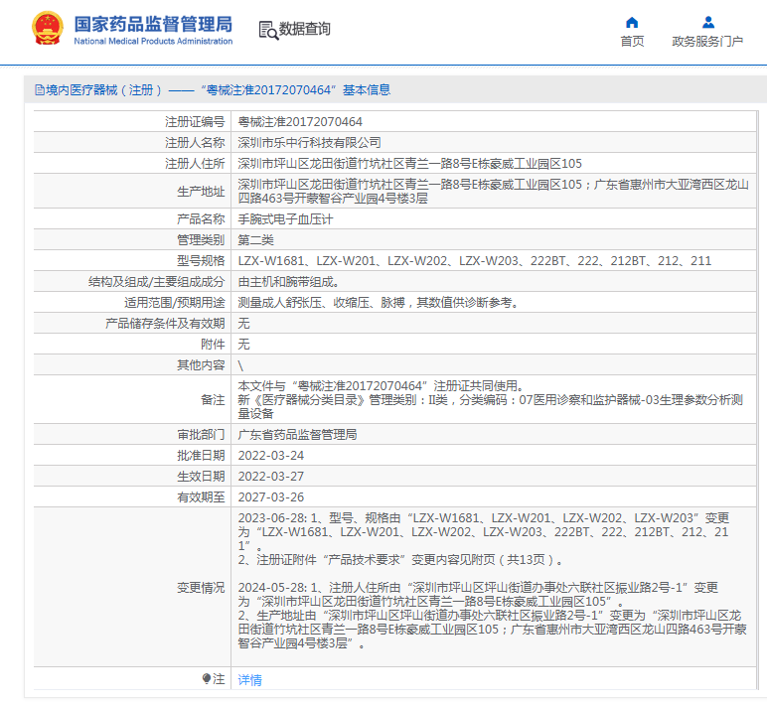Click structure value 由主机和腕带组成
767x707 pixels.
click(x=288, y=282)
